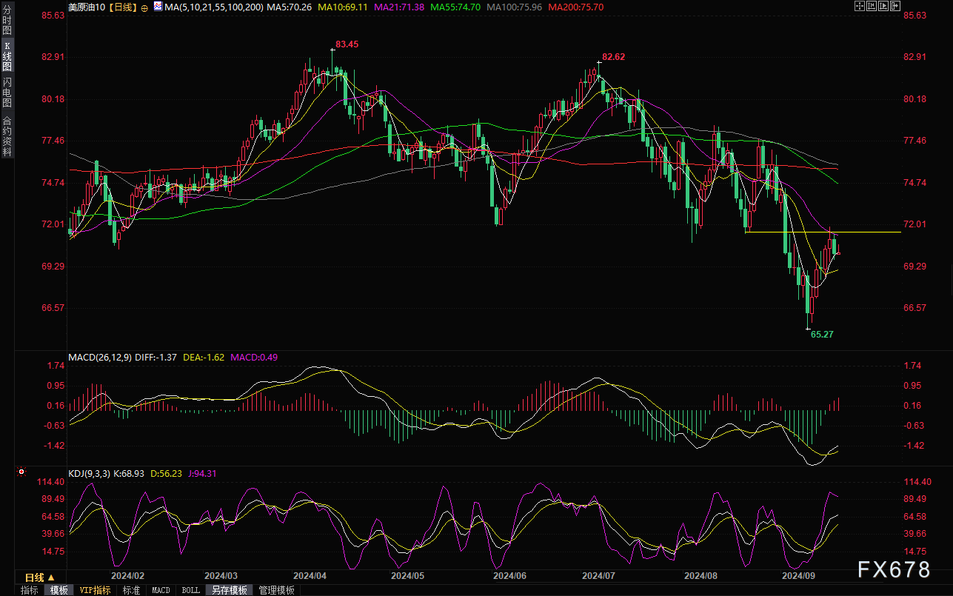Click the red sun marker icon near KDJ
953x596 pixels.
point(21,472)
